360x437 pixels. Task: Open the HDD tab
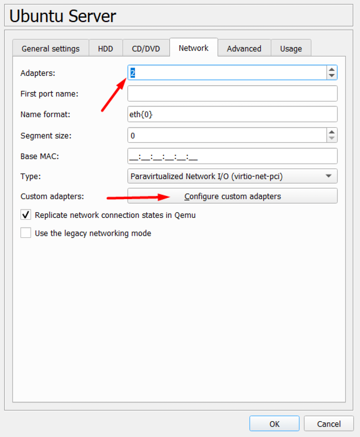pyautogui.click(x=105, y=49)
